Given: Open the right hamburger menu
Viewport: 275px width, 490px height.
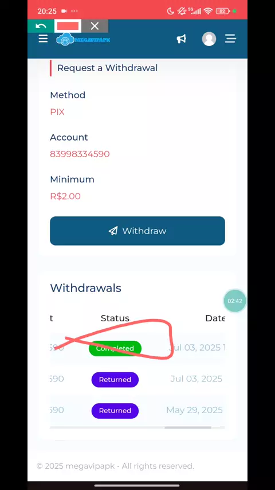Looking at the screenshot, I should click(x=230, y=39).
